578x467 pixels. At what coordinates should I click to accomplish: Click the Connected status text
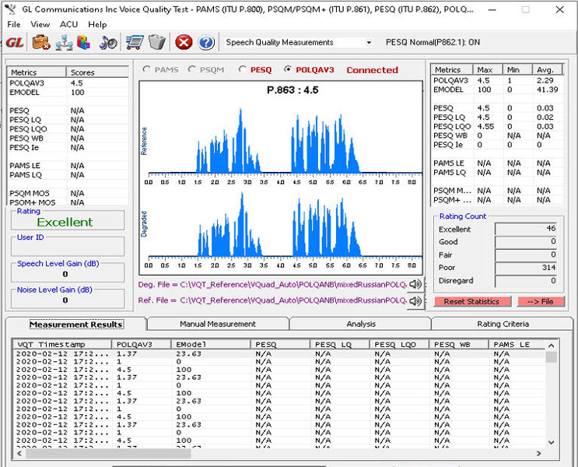[373, 70]
